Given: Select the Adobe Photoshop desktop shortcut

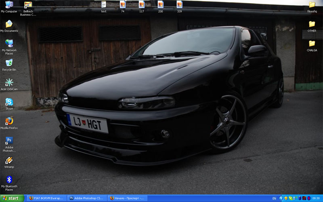Looking at the screenshot, I should point(9,141).
